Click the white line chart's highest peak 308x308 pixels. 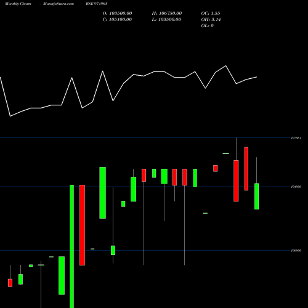pos(226,66)
